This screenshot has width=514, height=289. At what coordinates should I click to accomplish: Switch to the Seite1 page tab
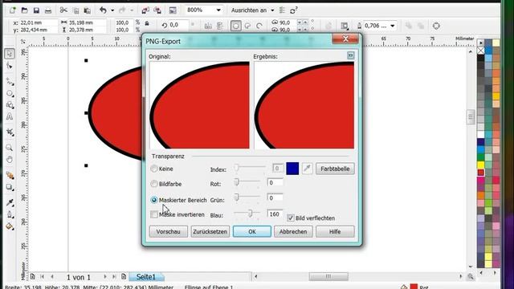pos(146,277)
